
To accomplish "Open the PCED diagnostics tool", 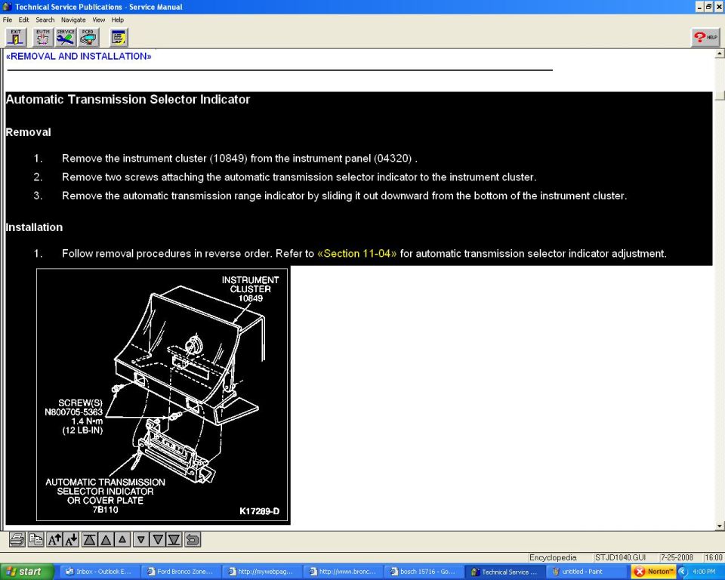I will click(x=88, y=38).
